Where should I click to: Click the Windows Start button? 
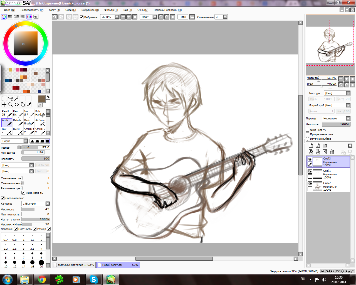coord(7,279)
